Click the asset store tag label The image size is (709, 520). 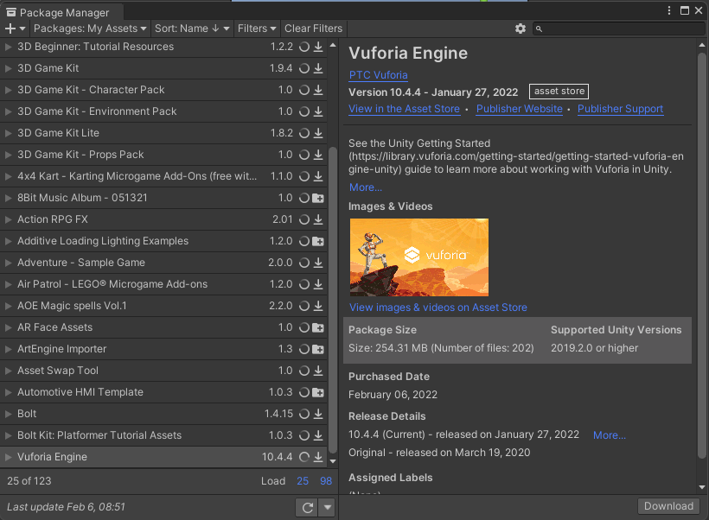(559, 92)
